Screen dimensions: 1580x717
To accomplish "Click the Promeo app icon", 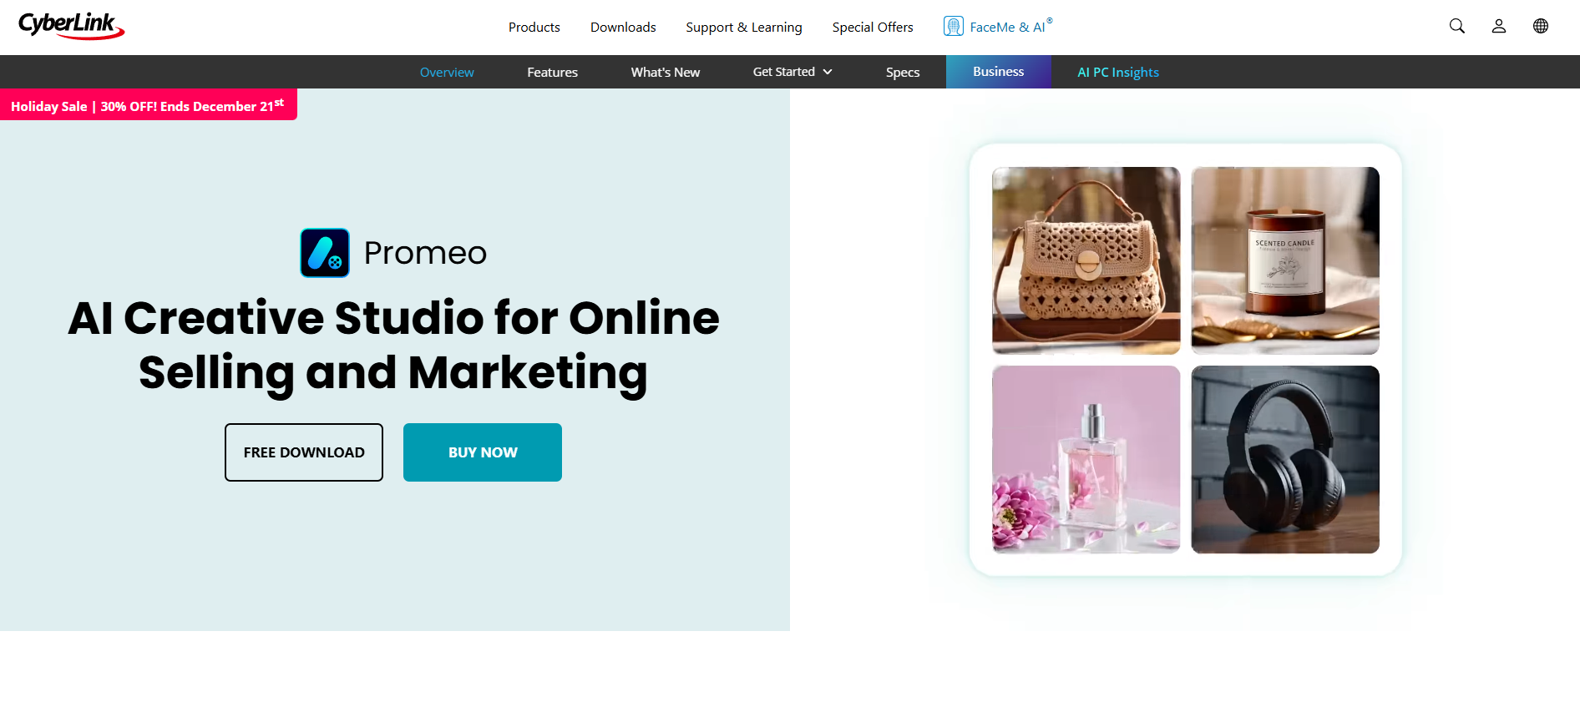I will pos(325,253).
